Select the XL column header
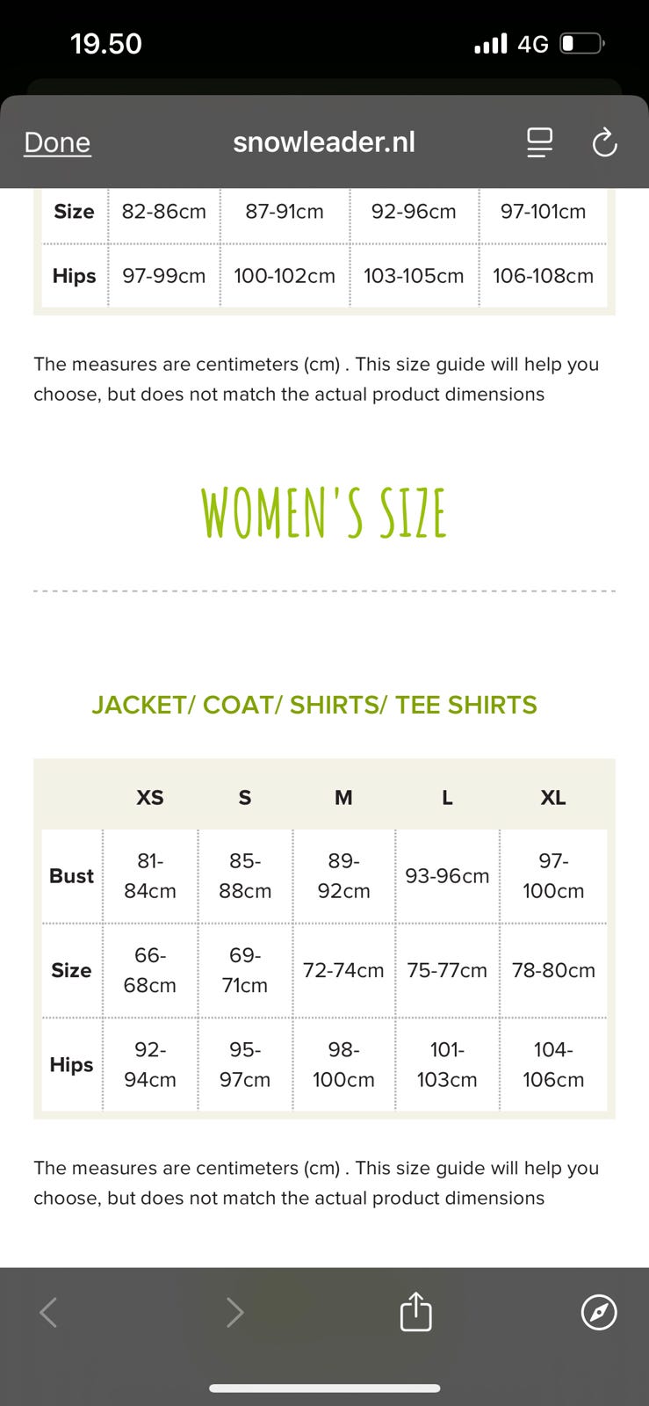649x1406 pixels. 552,797
